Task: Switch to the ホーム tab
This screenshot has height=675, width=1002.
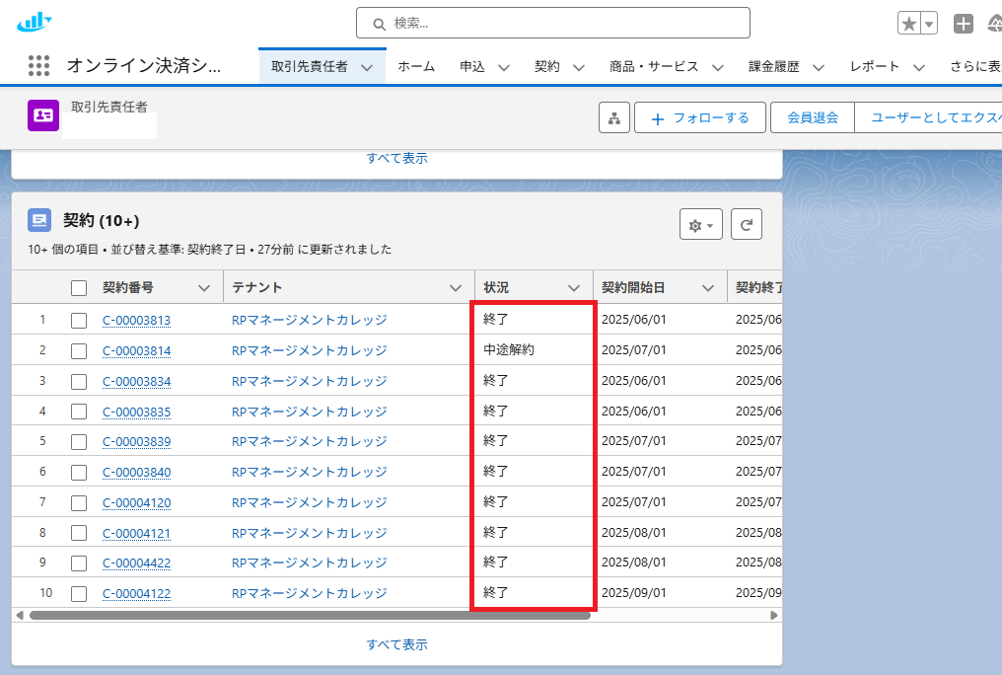Action: click(416, 66)
